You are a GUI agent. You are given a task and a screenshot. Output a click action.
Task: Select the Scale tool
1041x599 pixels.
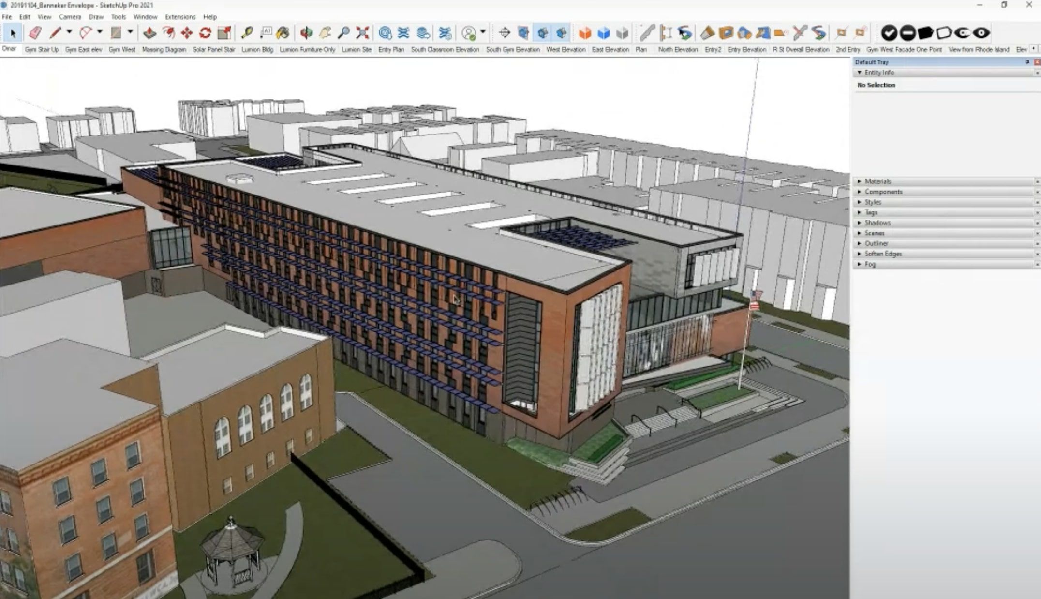click(x=224, y=33)
